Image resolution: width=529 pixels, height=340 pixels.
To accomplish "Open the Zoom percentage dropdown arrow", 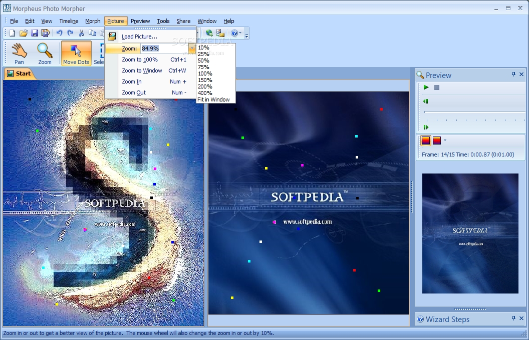I will point(192,48).
